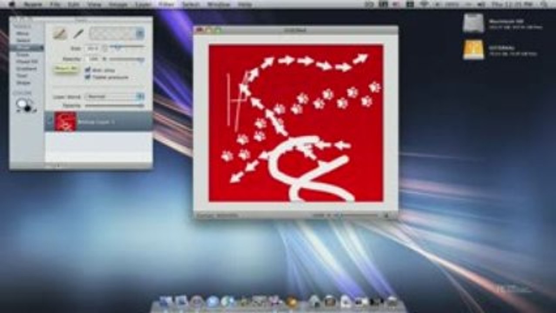
Task: Click the golden sphere icon in the Dock
Action: (292, 301)
